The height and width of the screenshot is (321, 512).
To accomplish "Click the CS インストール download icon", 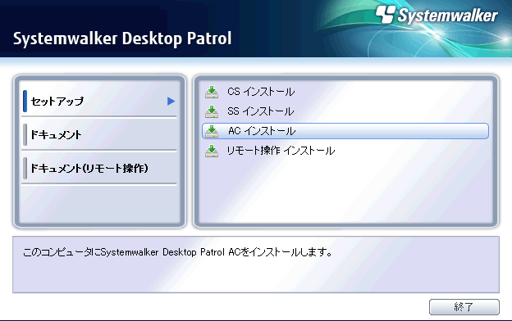I will pyautogui.click(x=212, y=92).
